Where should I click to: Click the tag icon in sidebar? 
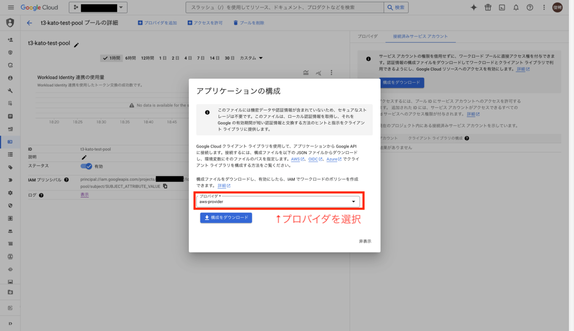pyautogui.click(x=10, y=167)
